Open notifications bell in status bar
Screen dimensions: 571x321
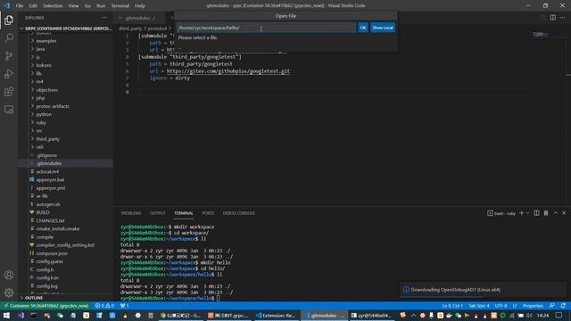563,306
